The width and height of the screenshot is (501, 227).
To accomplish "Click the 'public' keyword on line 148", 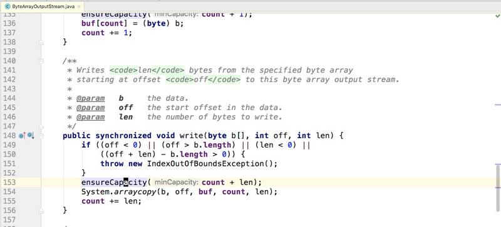I will [76, 136].
